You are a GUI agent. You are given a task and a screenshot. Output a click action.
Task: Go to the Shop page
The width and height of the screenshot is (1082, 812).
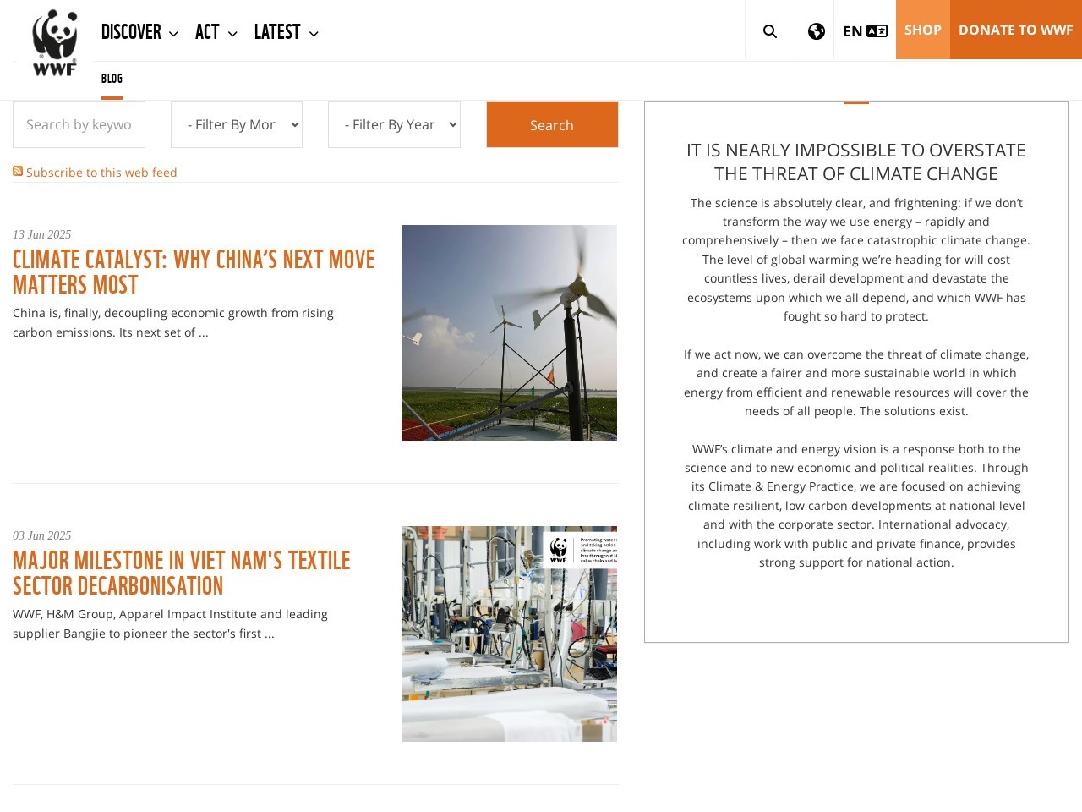(923, 30)
